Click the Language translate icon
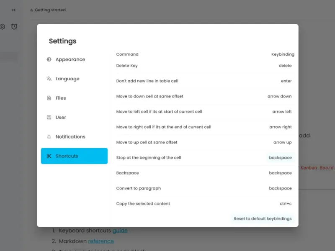 49,79
